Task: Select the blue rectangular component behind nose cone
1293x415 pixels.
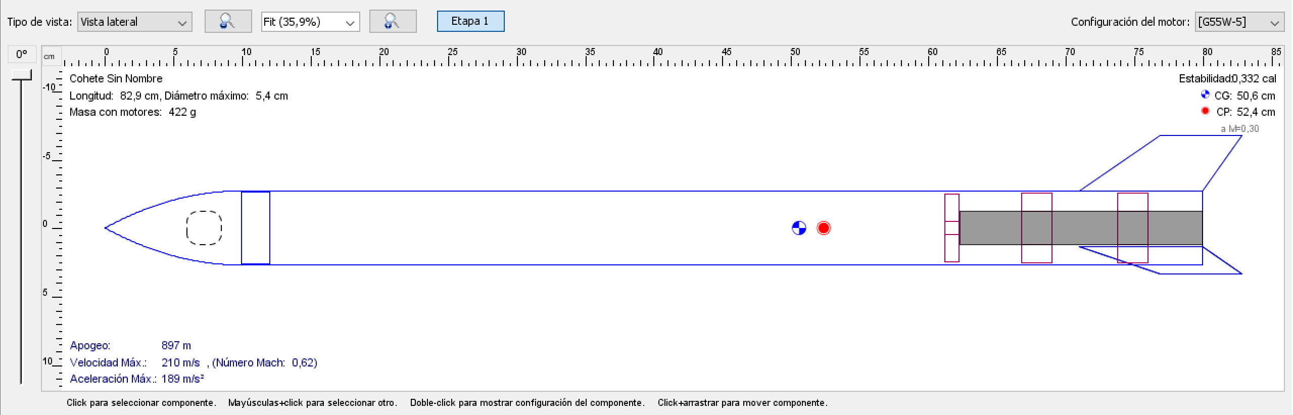Action: click(255, 228)
